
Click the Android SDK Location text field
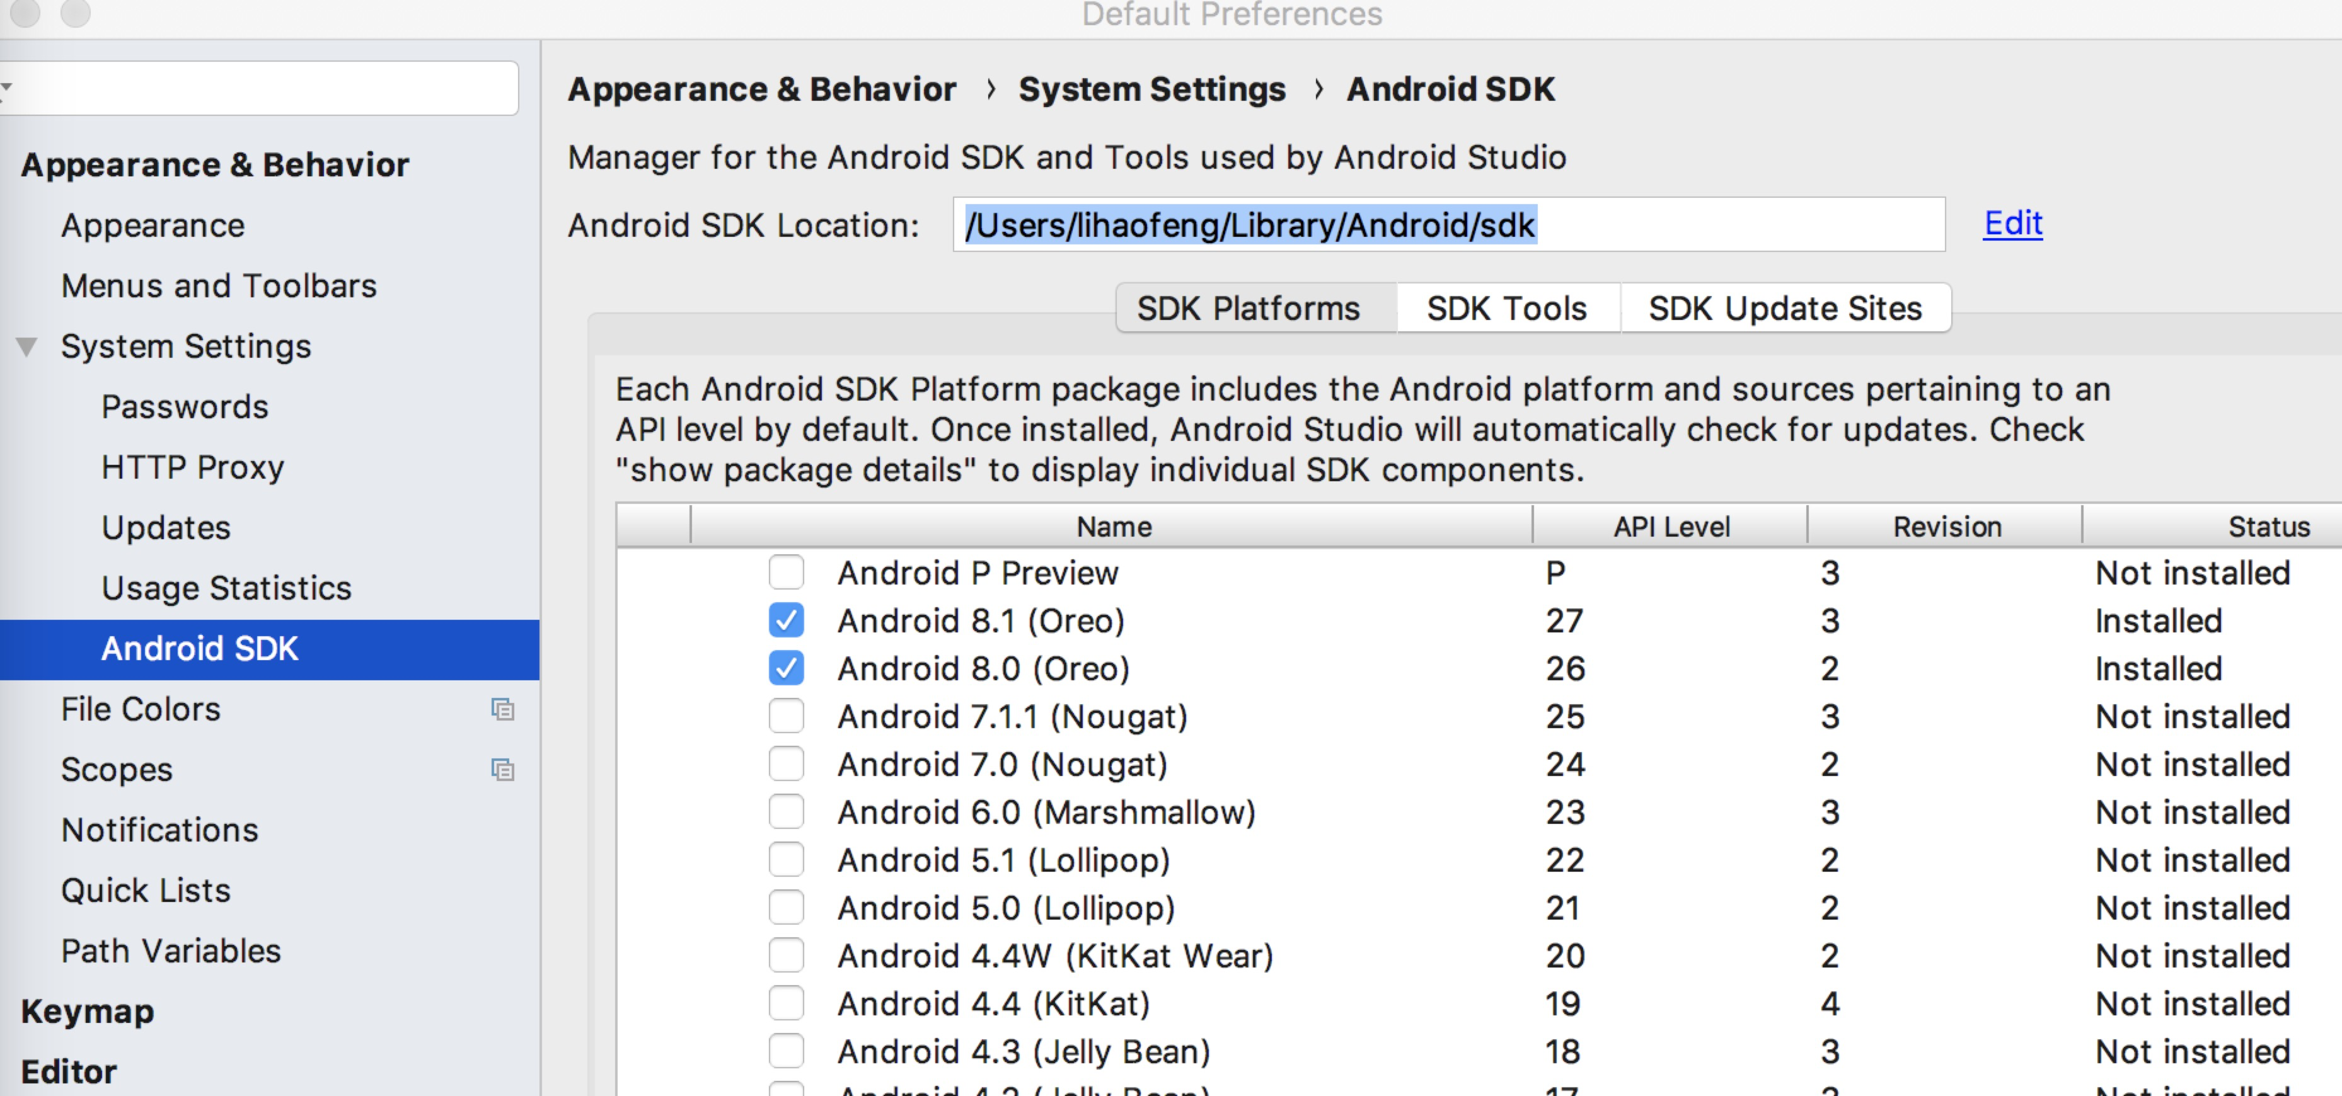[1448, 224]
